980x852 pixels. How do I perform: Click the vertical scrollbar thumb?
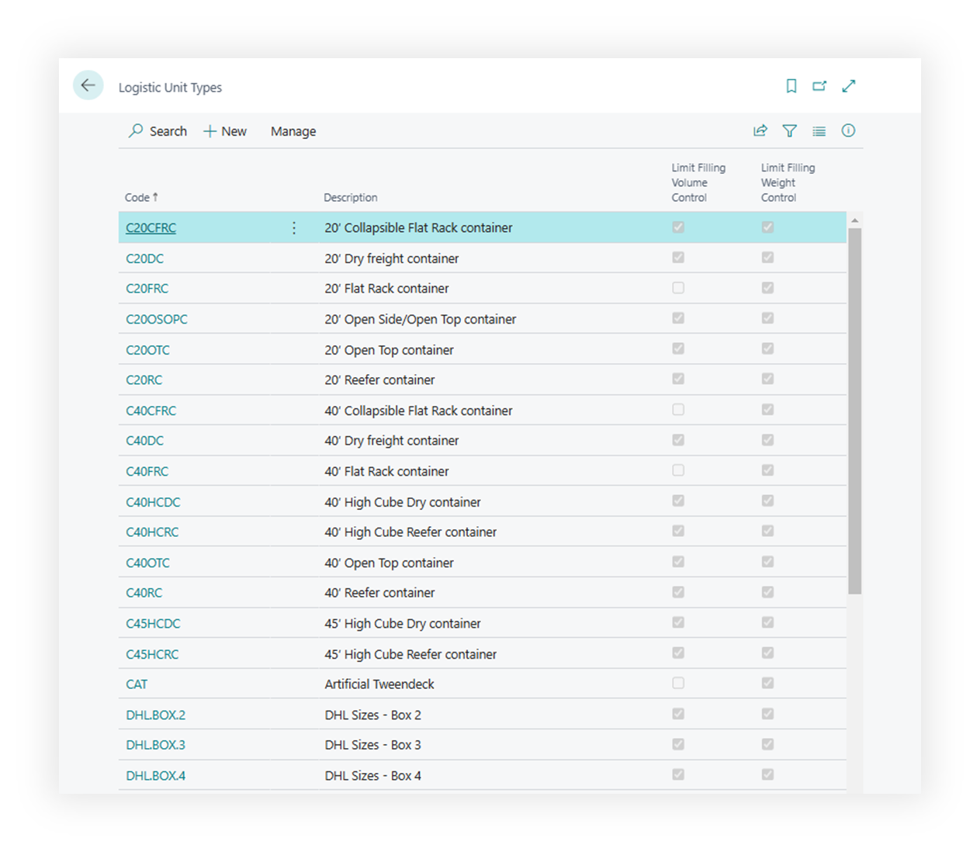tap(854, 411)
